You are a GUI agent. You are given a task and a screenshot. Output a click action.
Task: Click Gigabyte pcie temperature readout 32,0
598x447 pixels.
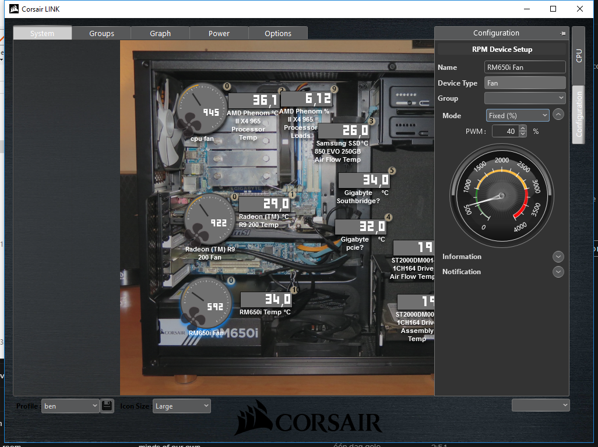(x=360, y=227)
